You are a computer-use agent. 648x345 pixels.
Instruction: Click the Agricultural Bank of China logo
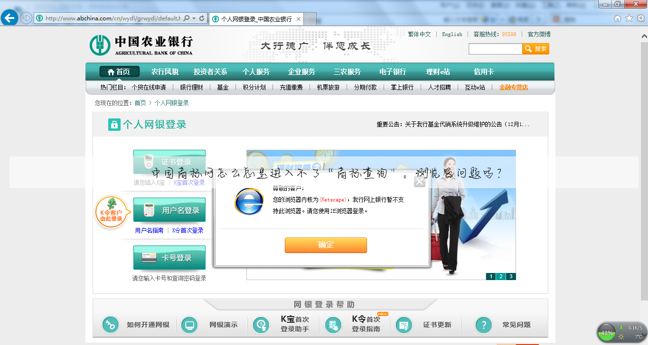click(141, 45)
